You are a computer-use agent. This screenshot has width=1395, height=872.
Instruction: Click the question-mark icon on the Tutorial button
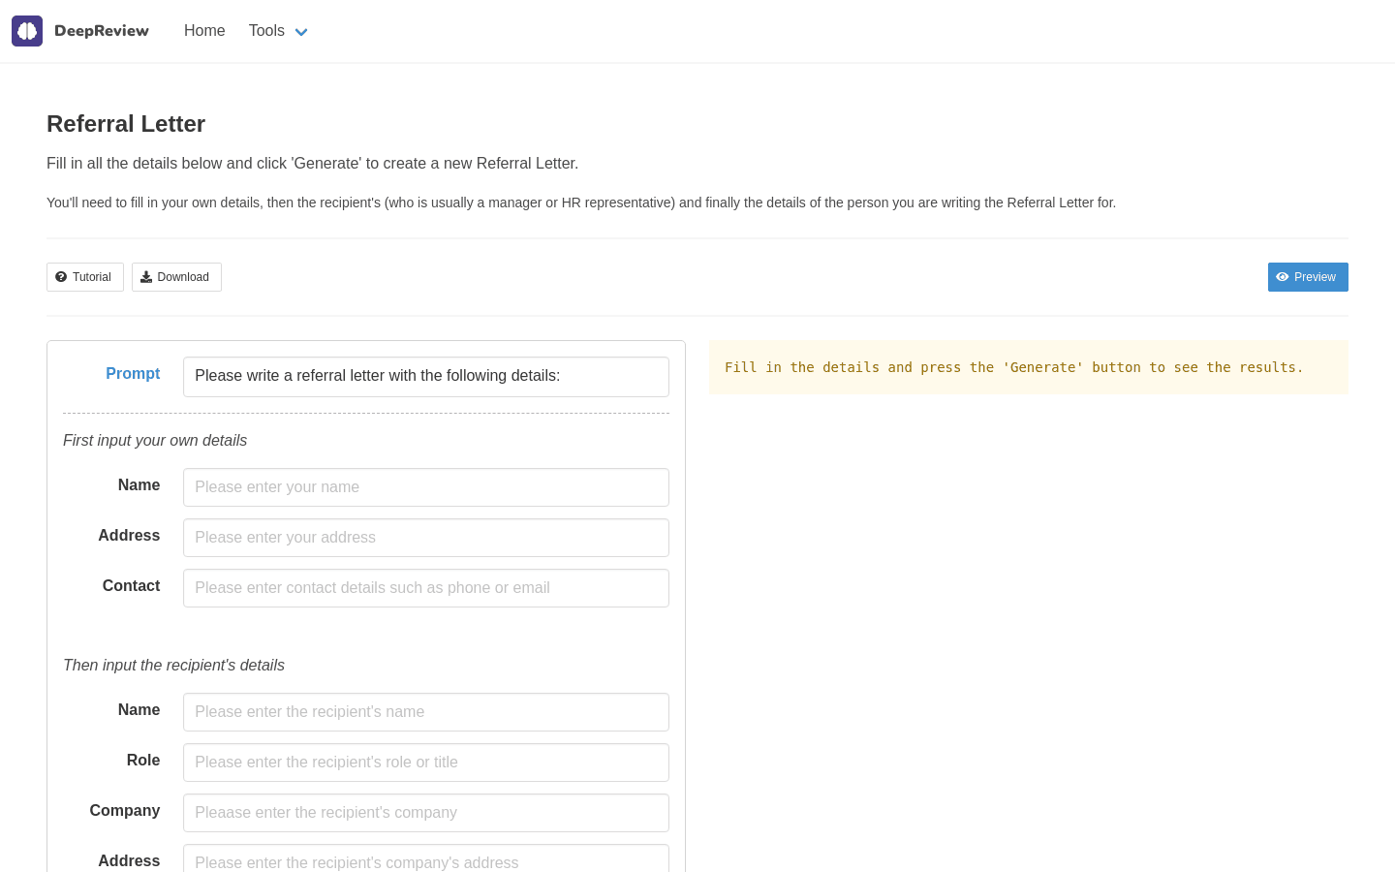point(61,277)
